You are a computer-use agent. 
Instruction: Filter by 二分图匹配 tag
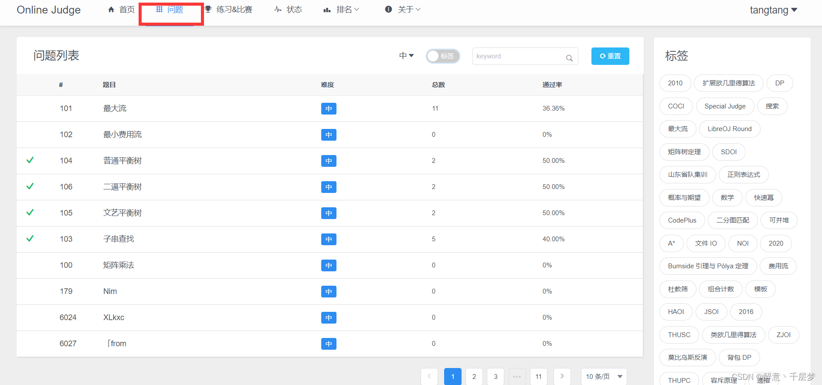pyautogui.click(x=733, y=220)
